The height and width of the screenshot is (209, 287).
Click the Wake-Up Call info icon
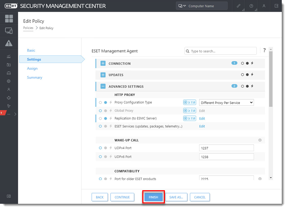tap(260, 140)
